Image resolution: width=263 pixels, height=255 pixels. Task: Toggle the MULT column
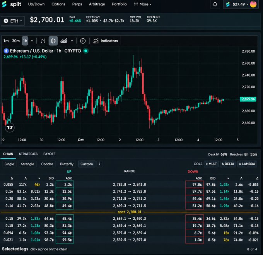(x=211, y=164)
